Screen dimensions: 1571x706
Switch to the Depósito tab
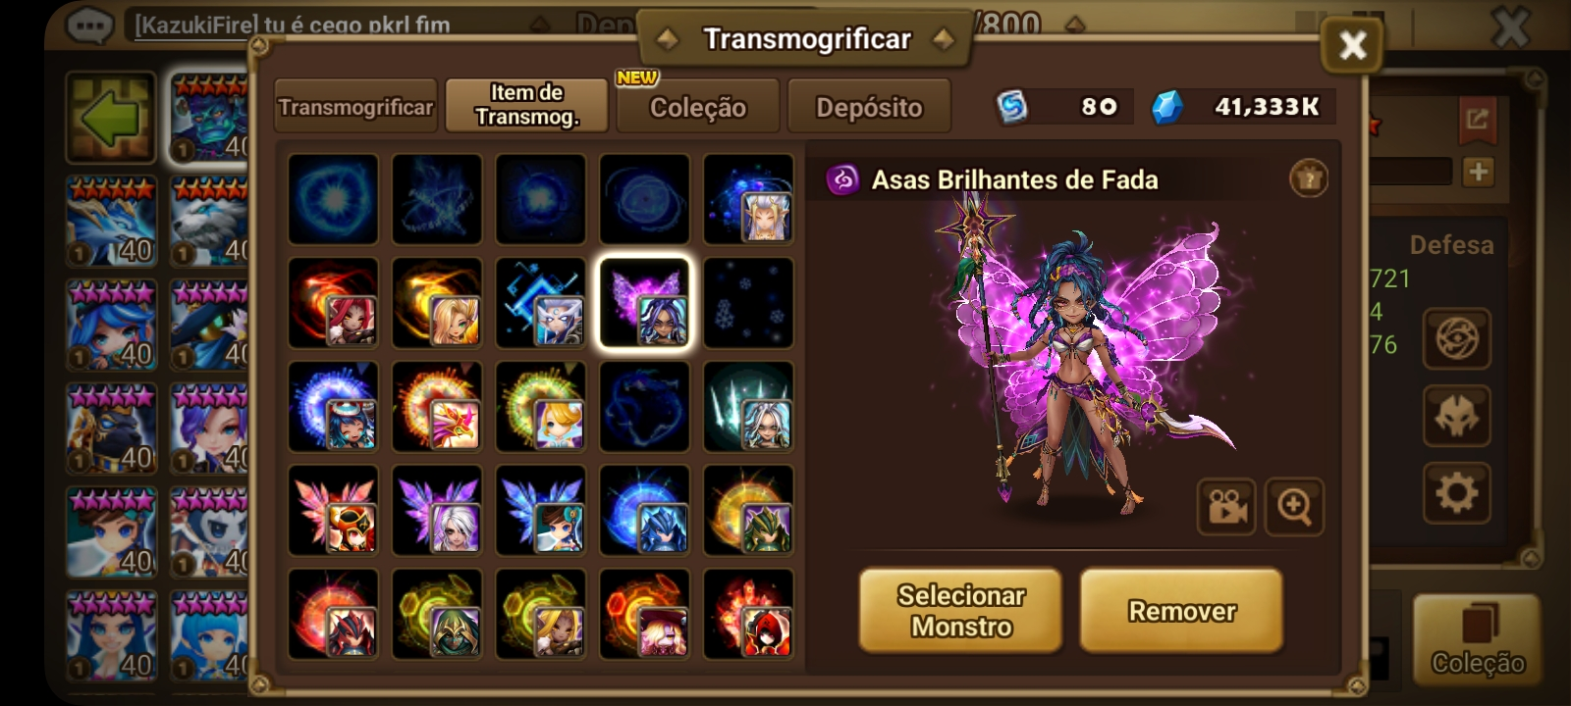(869, 107)
